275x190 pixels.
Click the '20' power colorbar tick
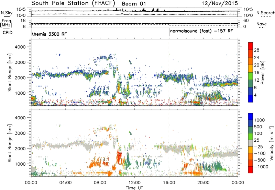point(256,65)
